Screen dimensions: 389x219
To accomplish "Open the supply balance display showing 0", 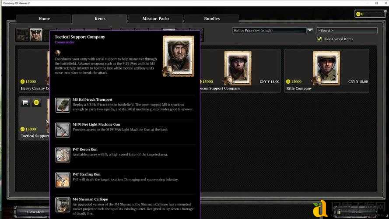I will pyautogui.click(x=370, y=14).
